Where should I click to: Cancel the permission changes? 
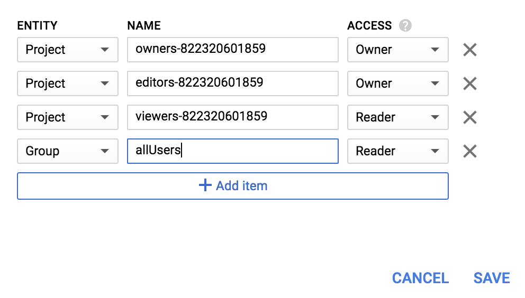420,278
